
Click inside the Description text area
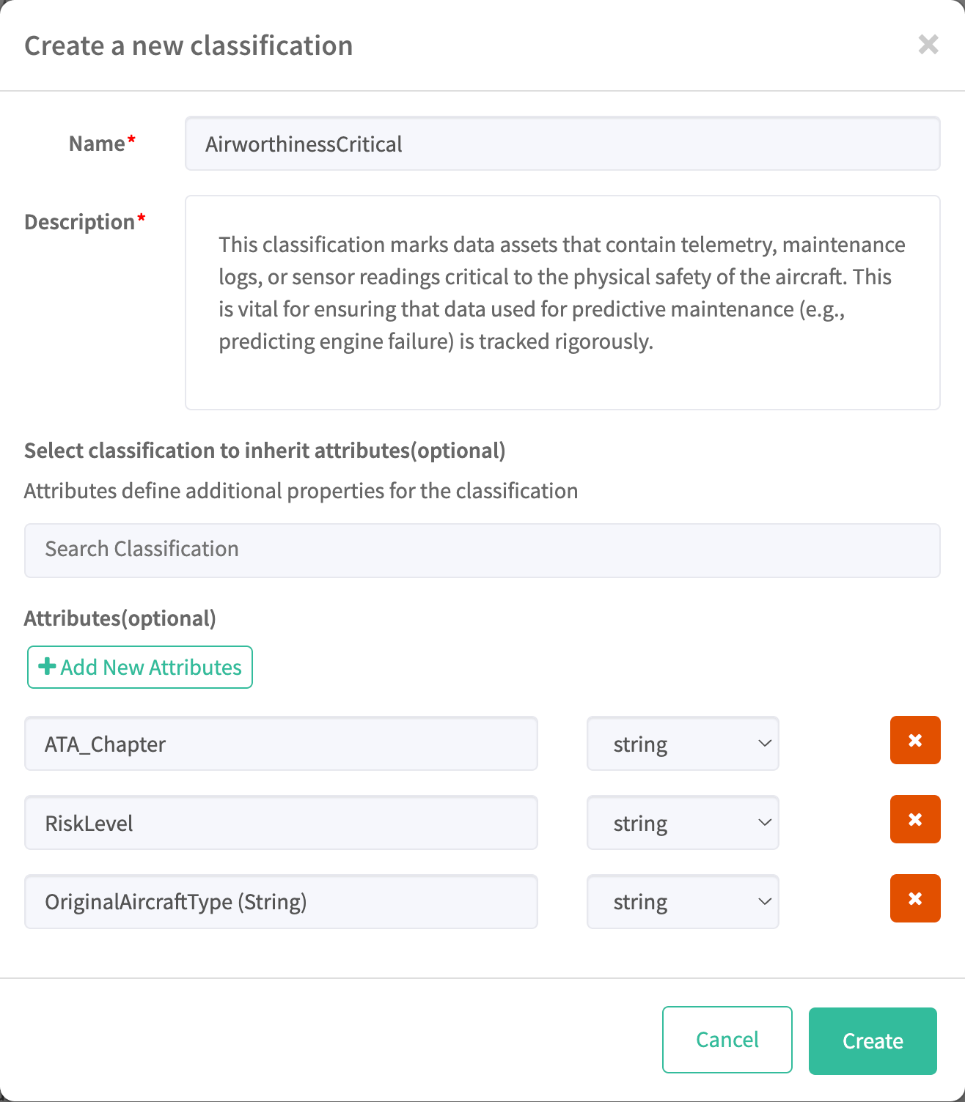click(562, 302)
